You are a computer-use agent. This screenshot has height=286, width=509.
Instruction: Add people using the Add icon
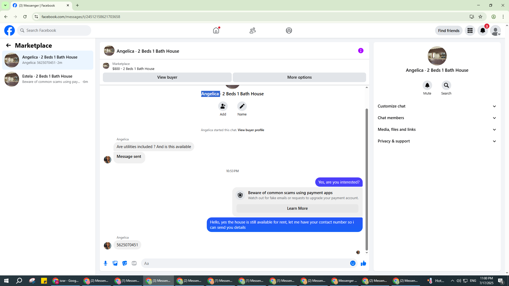coord(223,106)
